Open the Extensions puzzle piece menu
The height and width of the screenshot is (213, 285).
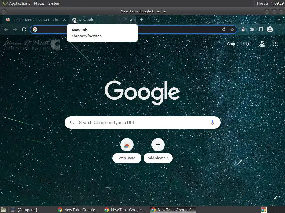tap(252, 29)
